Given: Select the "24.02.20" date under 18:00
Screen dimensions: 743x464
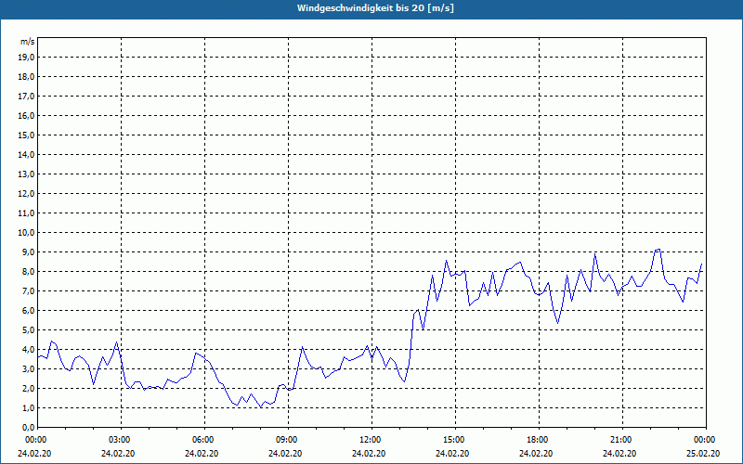Looking at the screenshot, I should pos(536,454).
